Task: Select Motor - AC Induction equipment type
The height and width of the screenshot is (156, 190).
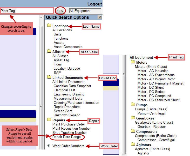Action: [153, 71]
